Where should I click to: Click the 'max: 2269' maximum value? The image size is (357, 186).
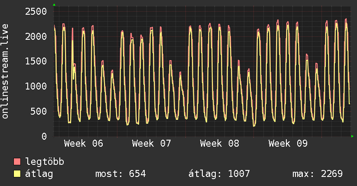318,174
